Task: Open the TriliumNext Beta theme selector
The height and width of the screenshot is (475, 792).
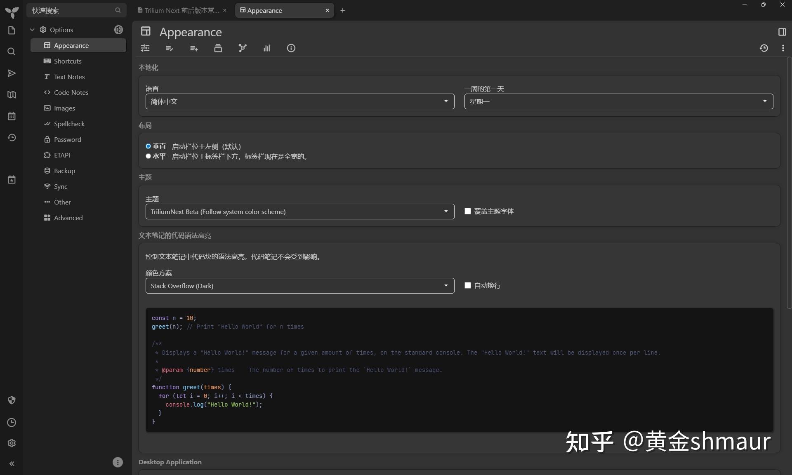Action: (x=300, y=212)
